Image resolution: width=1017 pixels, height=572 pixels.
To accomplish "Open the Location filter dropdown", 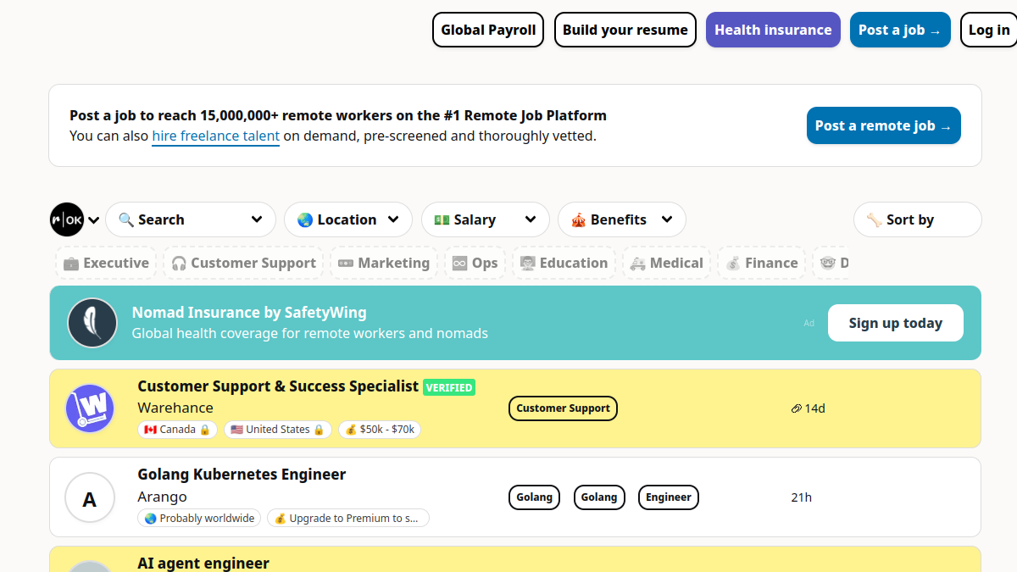I will 348,219.
